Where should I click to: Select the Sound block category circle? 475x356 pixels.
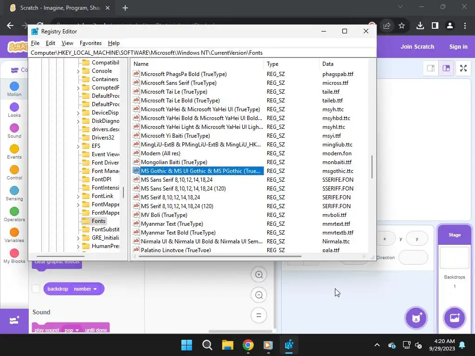14,128
